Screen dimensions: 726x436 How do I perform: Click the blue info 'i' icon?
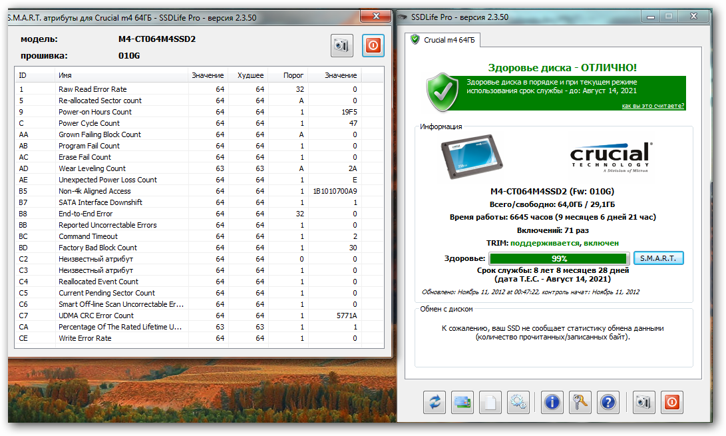552,401
